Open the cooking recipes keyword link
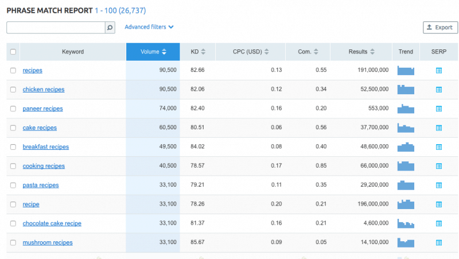 (x=44, y=166)
